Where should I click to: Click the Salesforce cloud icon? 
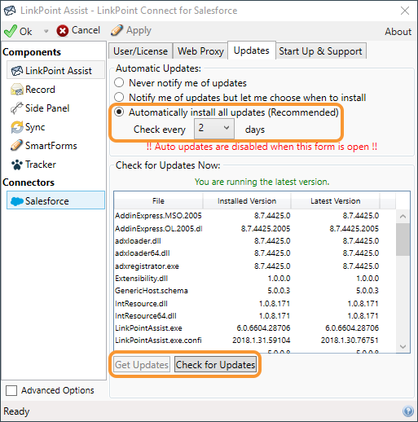coord(17,201)
